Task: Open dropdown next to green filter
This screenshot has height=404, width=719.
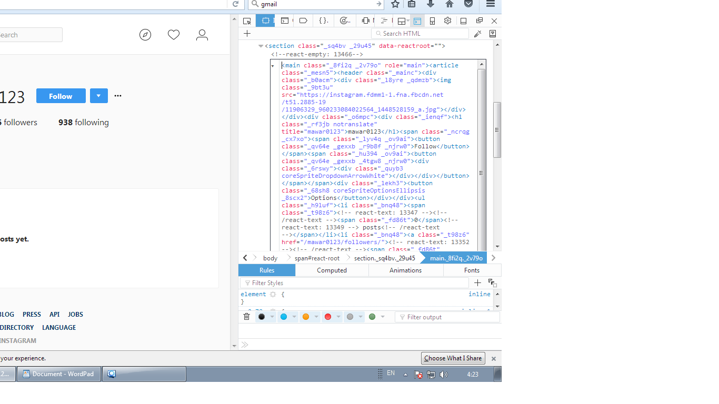Action: coord(383,317)
